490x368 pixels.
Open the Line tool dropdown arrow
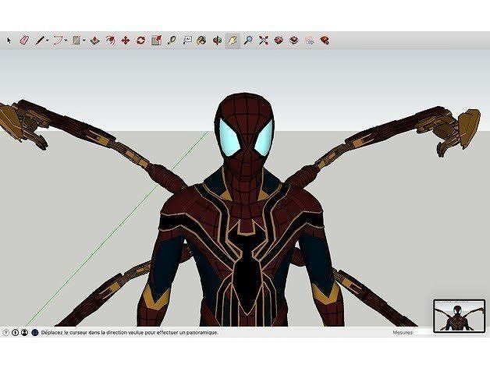coord(47,41)
